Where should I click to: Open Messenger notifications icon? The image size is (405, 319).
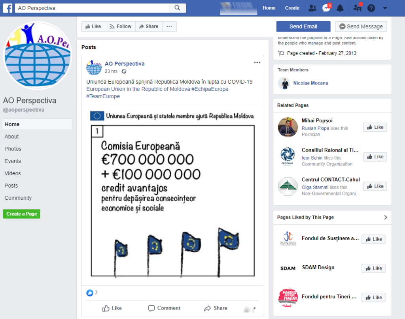326,8
